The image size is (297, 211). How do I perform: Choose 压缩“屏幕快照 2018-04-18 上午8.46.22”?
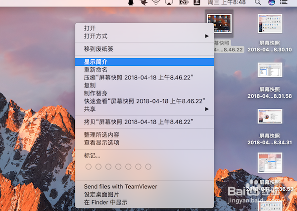click(145, 78)
